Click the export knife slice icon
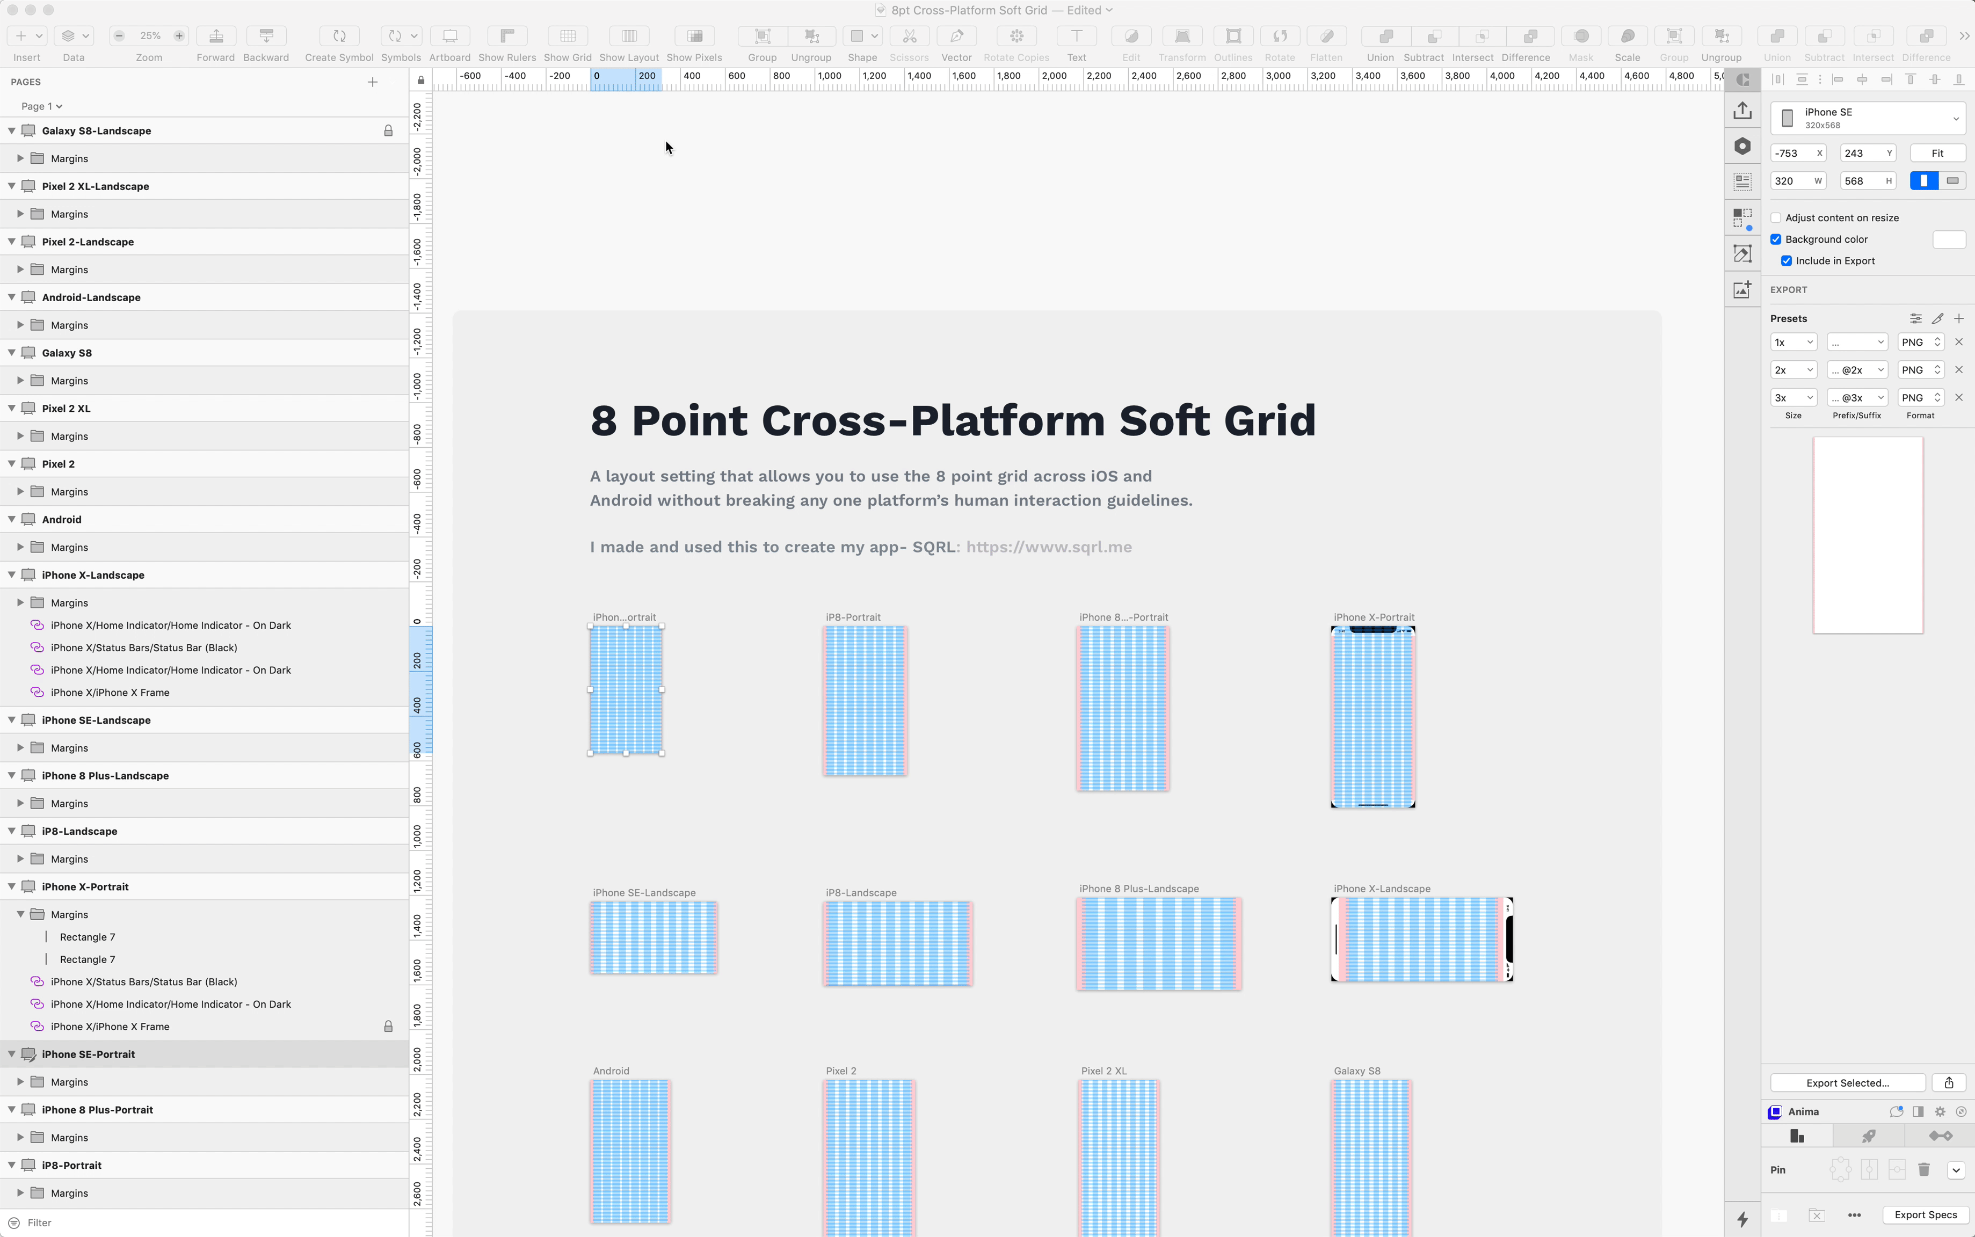Image resolution: width=1975 pixels, height=1237 pixels. coord(1937,318)
